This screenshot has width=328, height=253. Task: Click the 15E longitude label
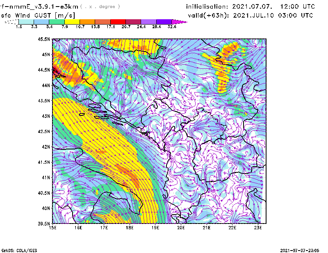pos(52,228)
